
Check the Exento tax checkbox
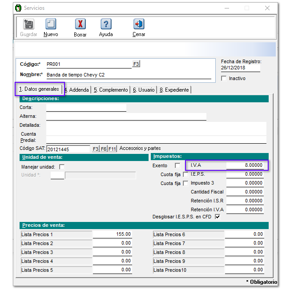click(177, 165)
